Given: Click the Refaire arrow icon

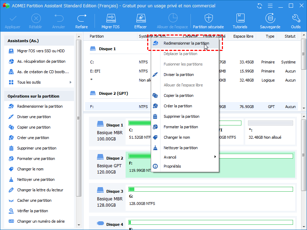Looking at the screenshot, I should [82, 18].
